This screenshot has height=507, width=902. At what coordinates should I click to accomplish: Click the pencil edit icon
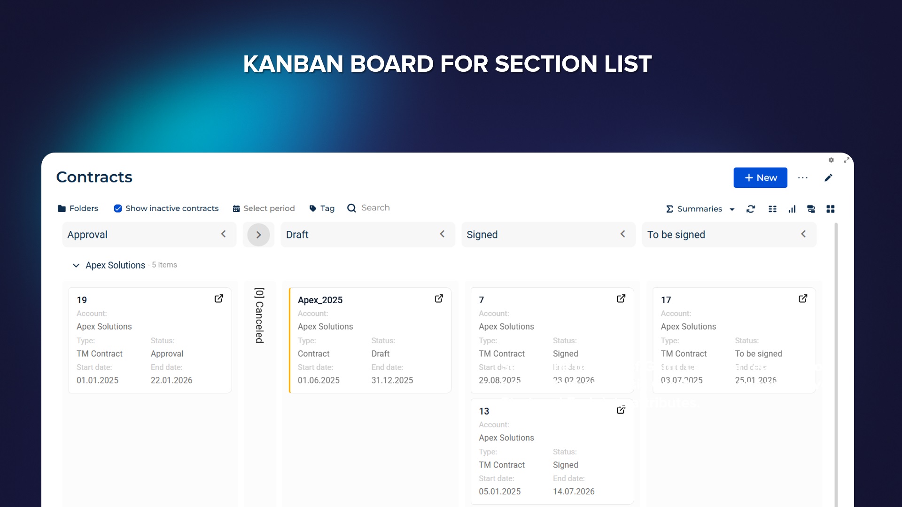point(828,177)
